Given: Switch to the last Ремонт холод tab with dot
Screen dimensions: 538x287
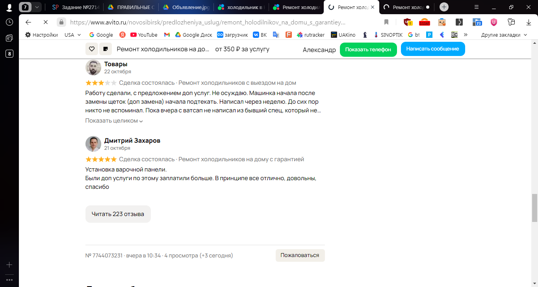Looking at the screenshot, I should (407, 7).
